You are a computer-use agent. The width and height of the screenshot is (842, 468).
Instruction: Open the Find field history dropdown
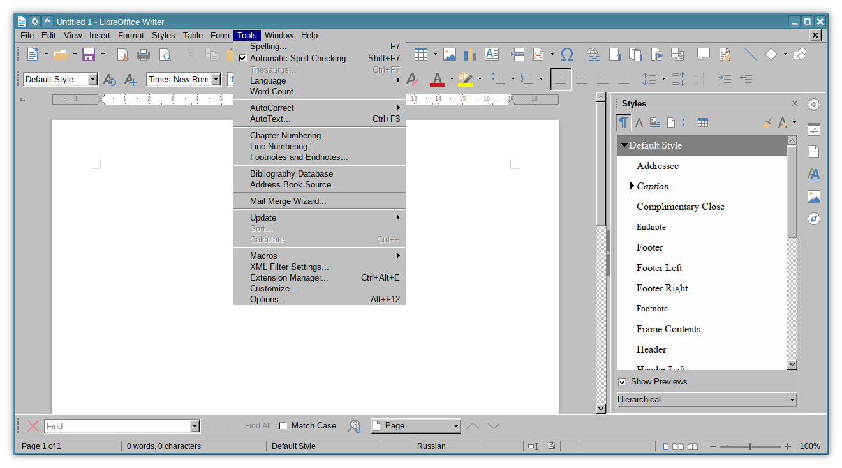point(195,426)
